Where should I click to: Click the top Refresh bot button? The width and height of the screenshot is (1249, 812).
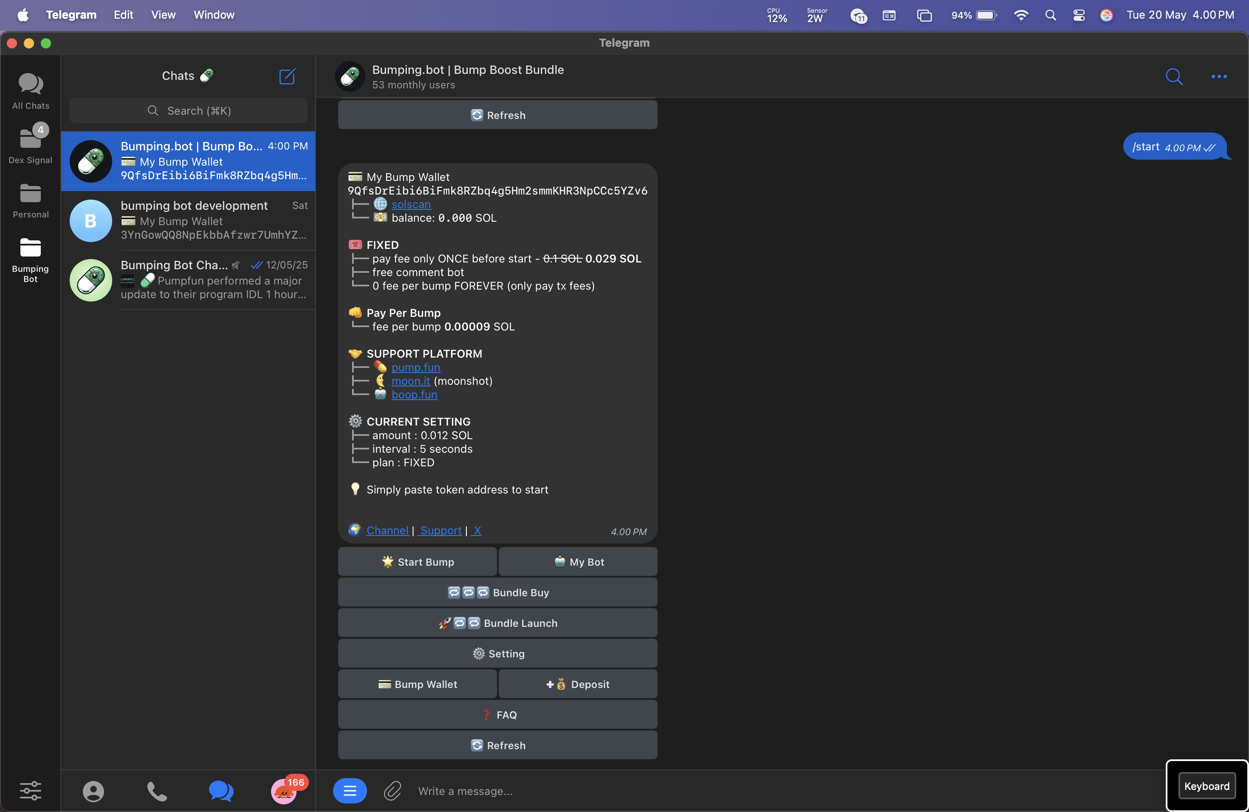point(497,115)
